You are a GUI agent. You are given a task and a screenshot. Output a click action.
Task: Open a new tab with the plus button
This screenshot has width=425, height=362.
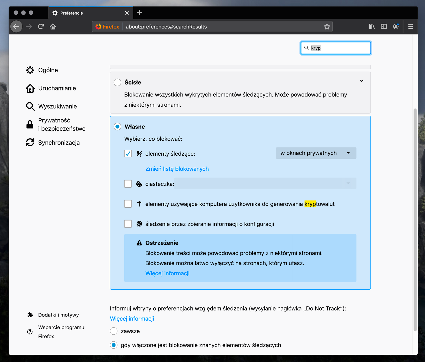[140, 13]
